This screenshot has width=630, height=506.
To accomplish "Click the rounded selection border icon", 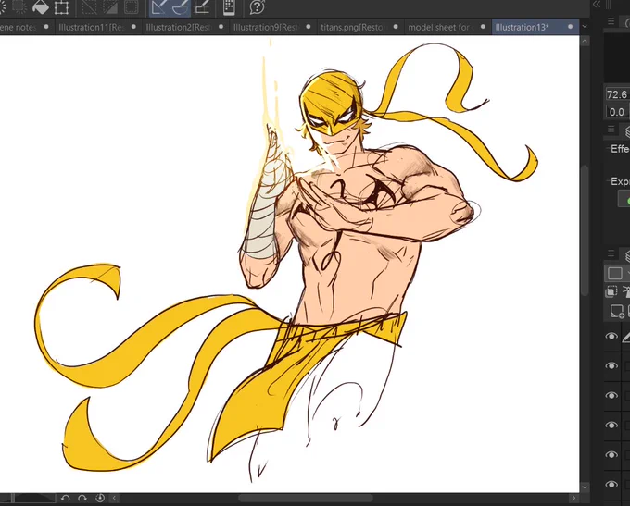I will point(131,6).
